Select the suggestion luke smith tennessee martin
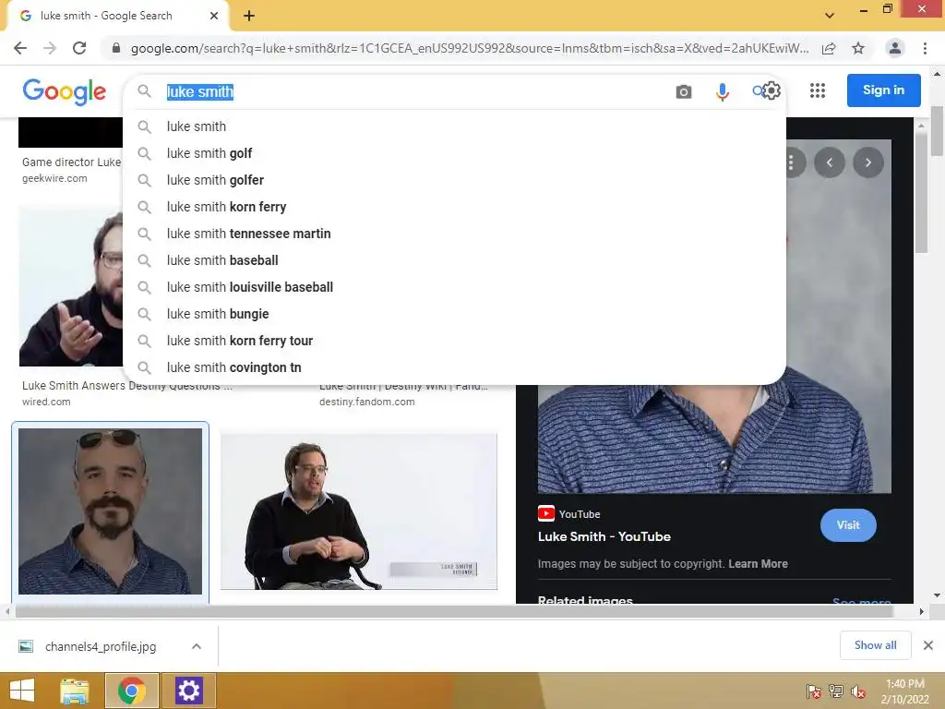The width and height of the screenshot is (945, 709). [454, 234]
